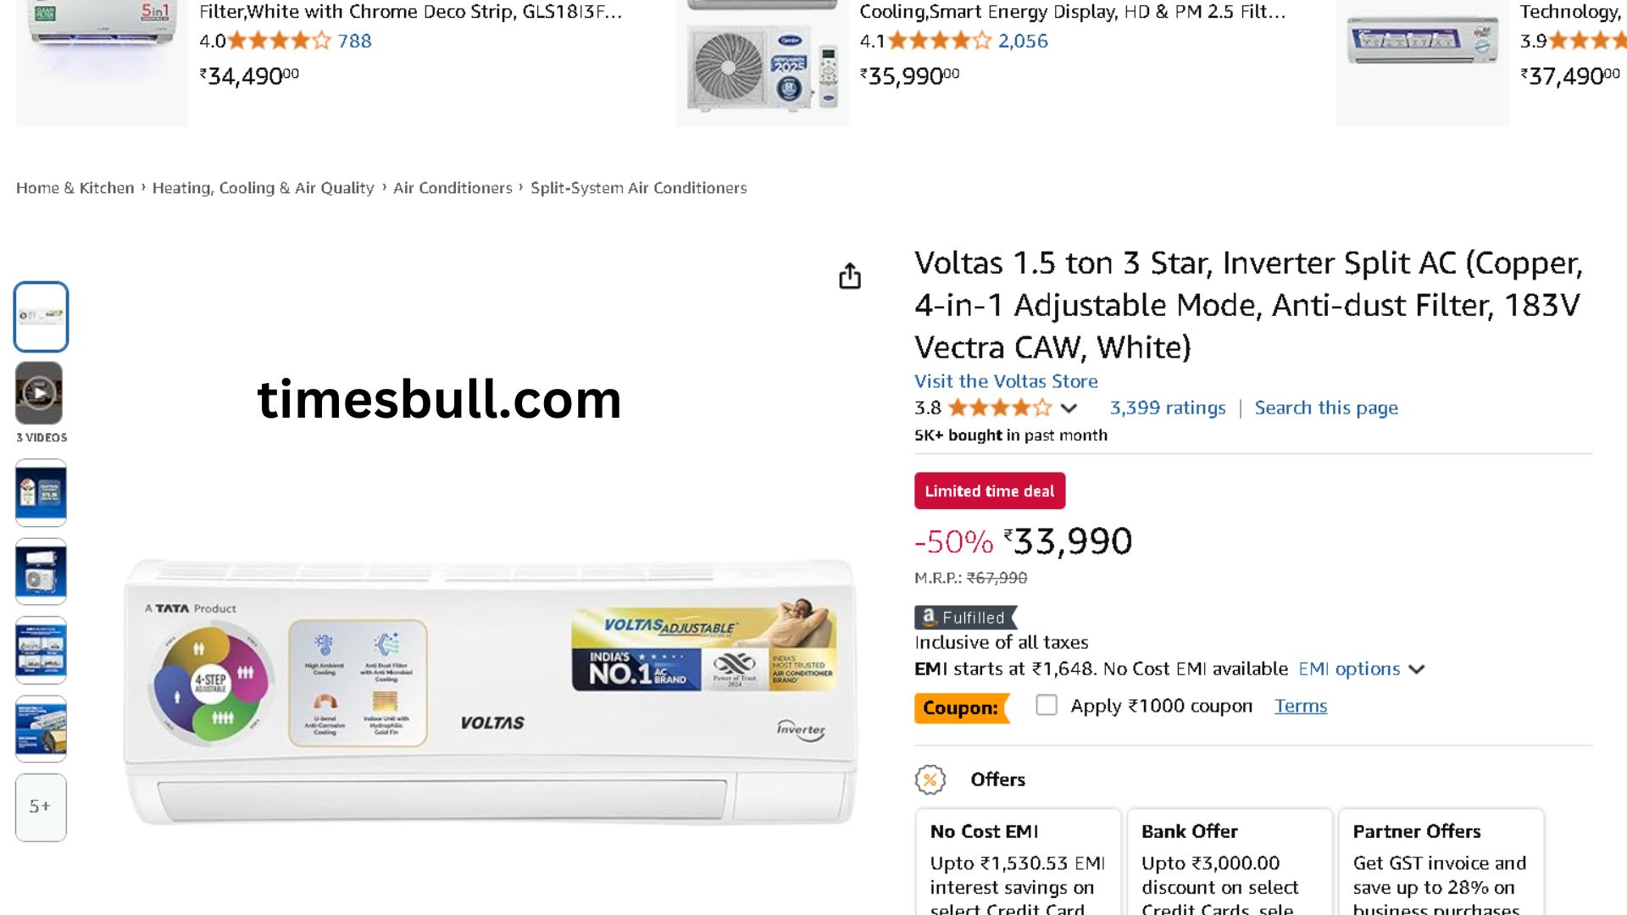The width and height of the screenshot is (1627, 915).
Task: Expand the EMI options dropdown
Action: pos(1361,669)
